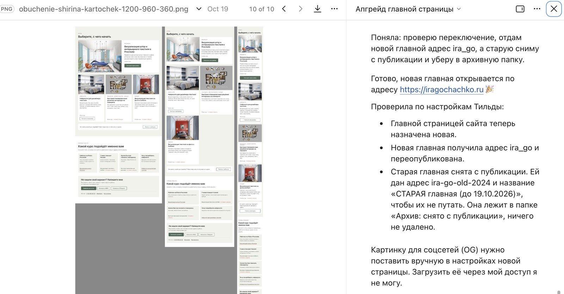Click the bullet "Старая главная снята с публикации"
This screenshot has height=294, width=564.
(x=465, y=199)
